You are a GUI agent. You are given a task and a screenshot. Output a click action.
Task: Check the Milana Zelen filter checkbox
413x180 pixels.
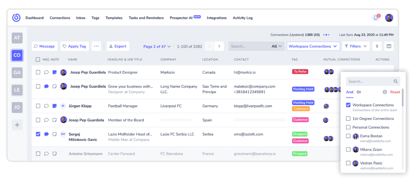click(x=348, y=149)
